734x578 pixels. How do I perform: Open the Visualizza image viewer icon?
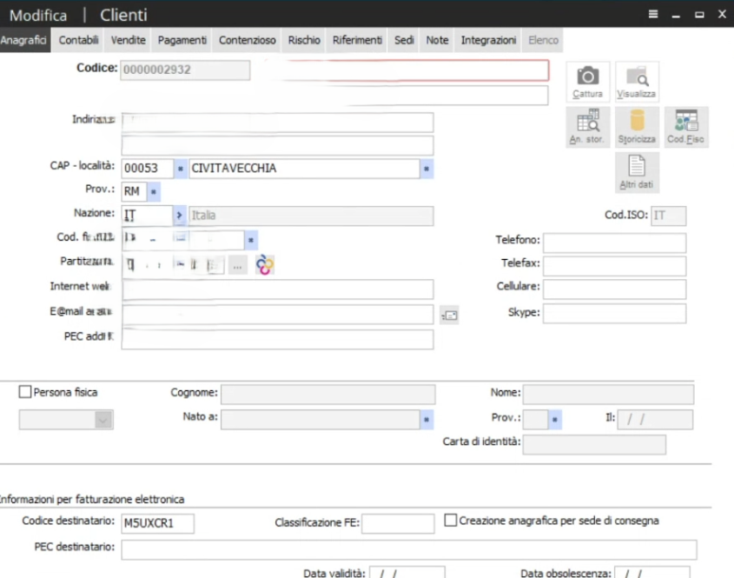(637, 82)
